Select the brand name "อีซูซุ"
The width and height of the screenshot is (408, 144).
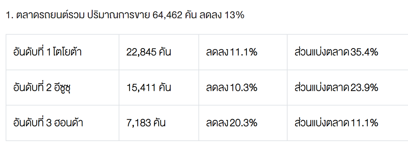tap(63, 87)
